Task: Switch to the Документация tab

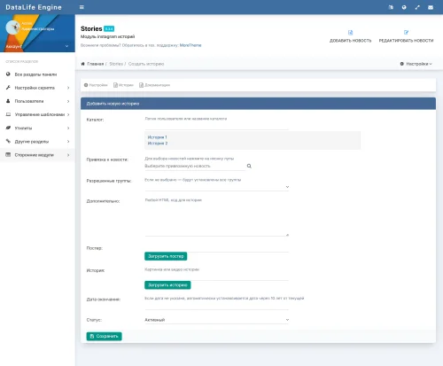Action: click(154, 85)
